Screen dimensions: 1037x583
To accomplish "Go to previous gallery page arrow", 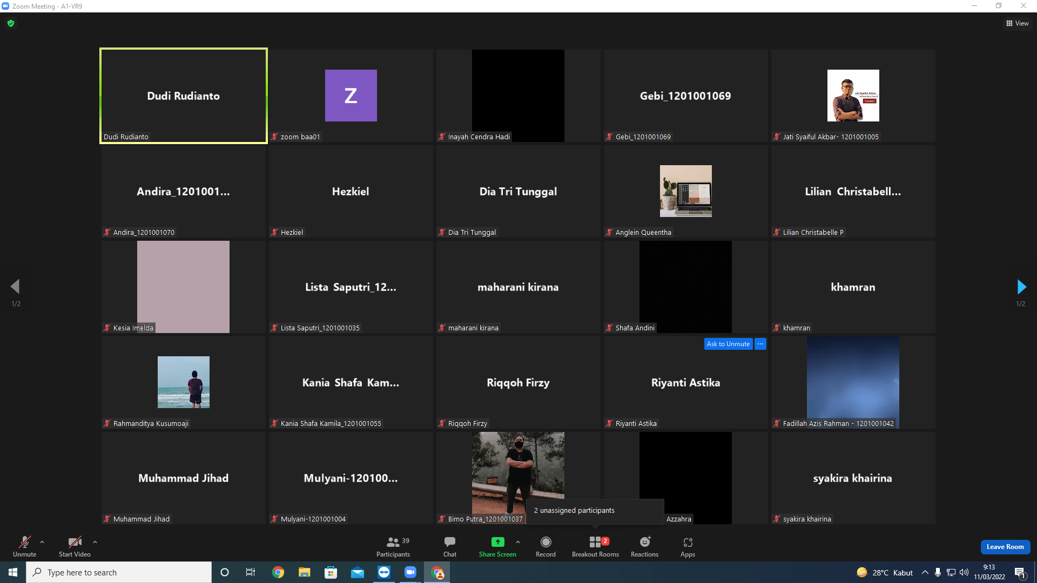I will pyautogui.click(x=15, y=287).
